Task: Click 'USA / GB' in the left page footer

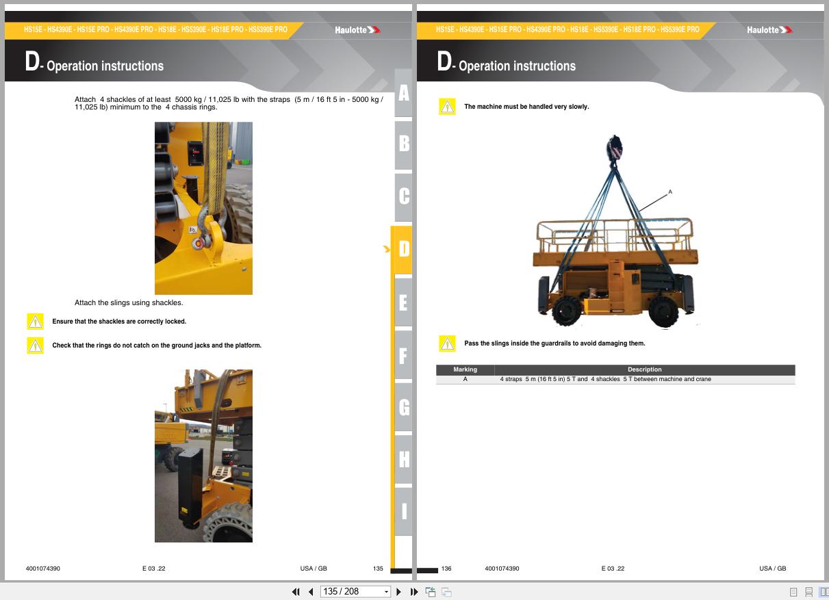Action: 314,569
